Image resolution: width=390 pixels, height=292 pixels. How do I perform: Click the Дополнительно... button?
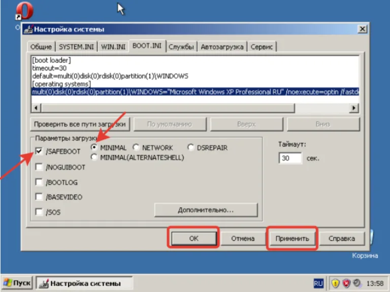206,210
